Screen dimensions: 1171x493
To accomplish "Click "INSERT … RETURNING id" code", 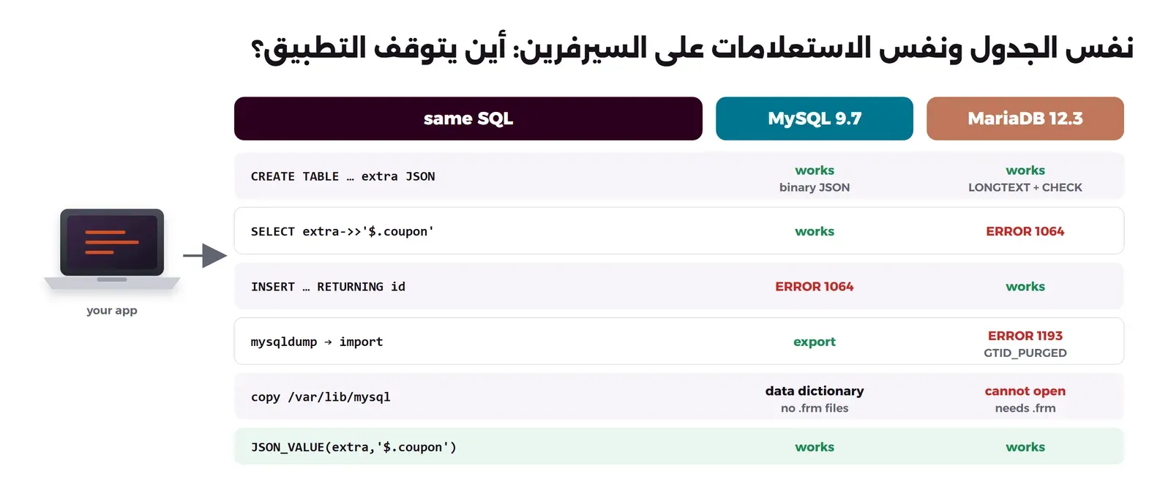I will [x=328, y=287].
